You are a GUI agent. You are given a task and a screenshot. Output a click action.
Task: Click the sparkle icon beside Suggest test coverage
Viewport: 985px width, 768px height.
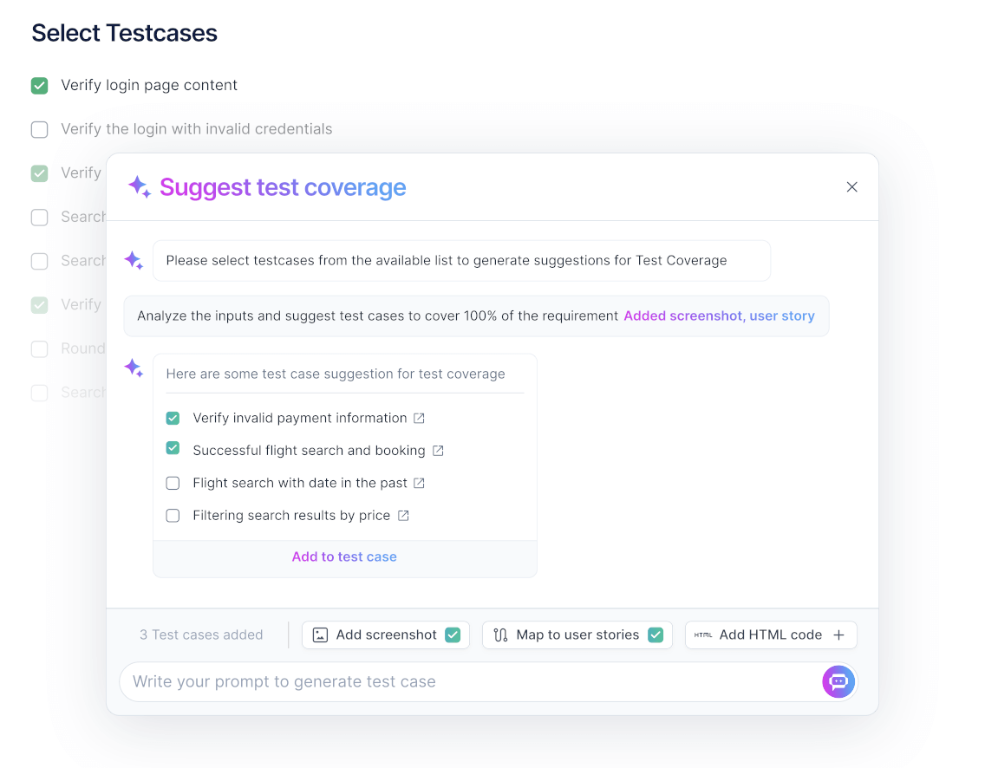[140, 187]
